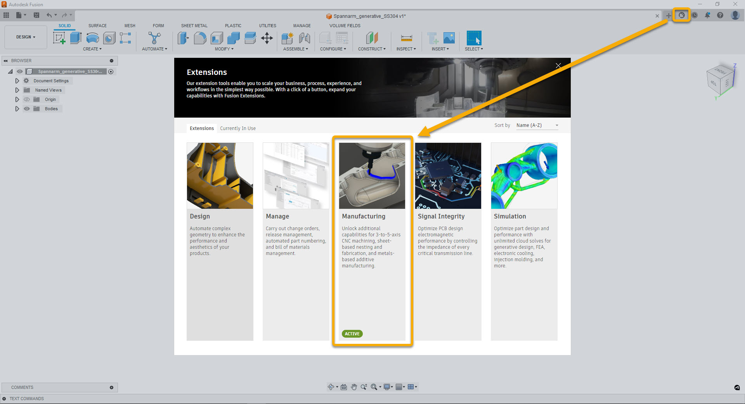Image resolution: width=745 pixels, height=404 pixels.
Task: Open the Help question mark menu
Action: pos(720,15)
